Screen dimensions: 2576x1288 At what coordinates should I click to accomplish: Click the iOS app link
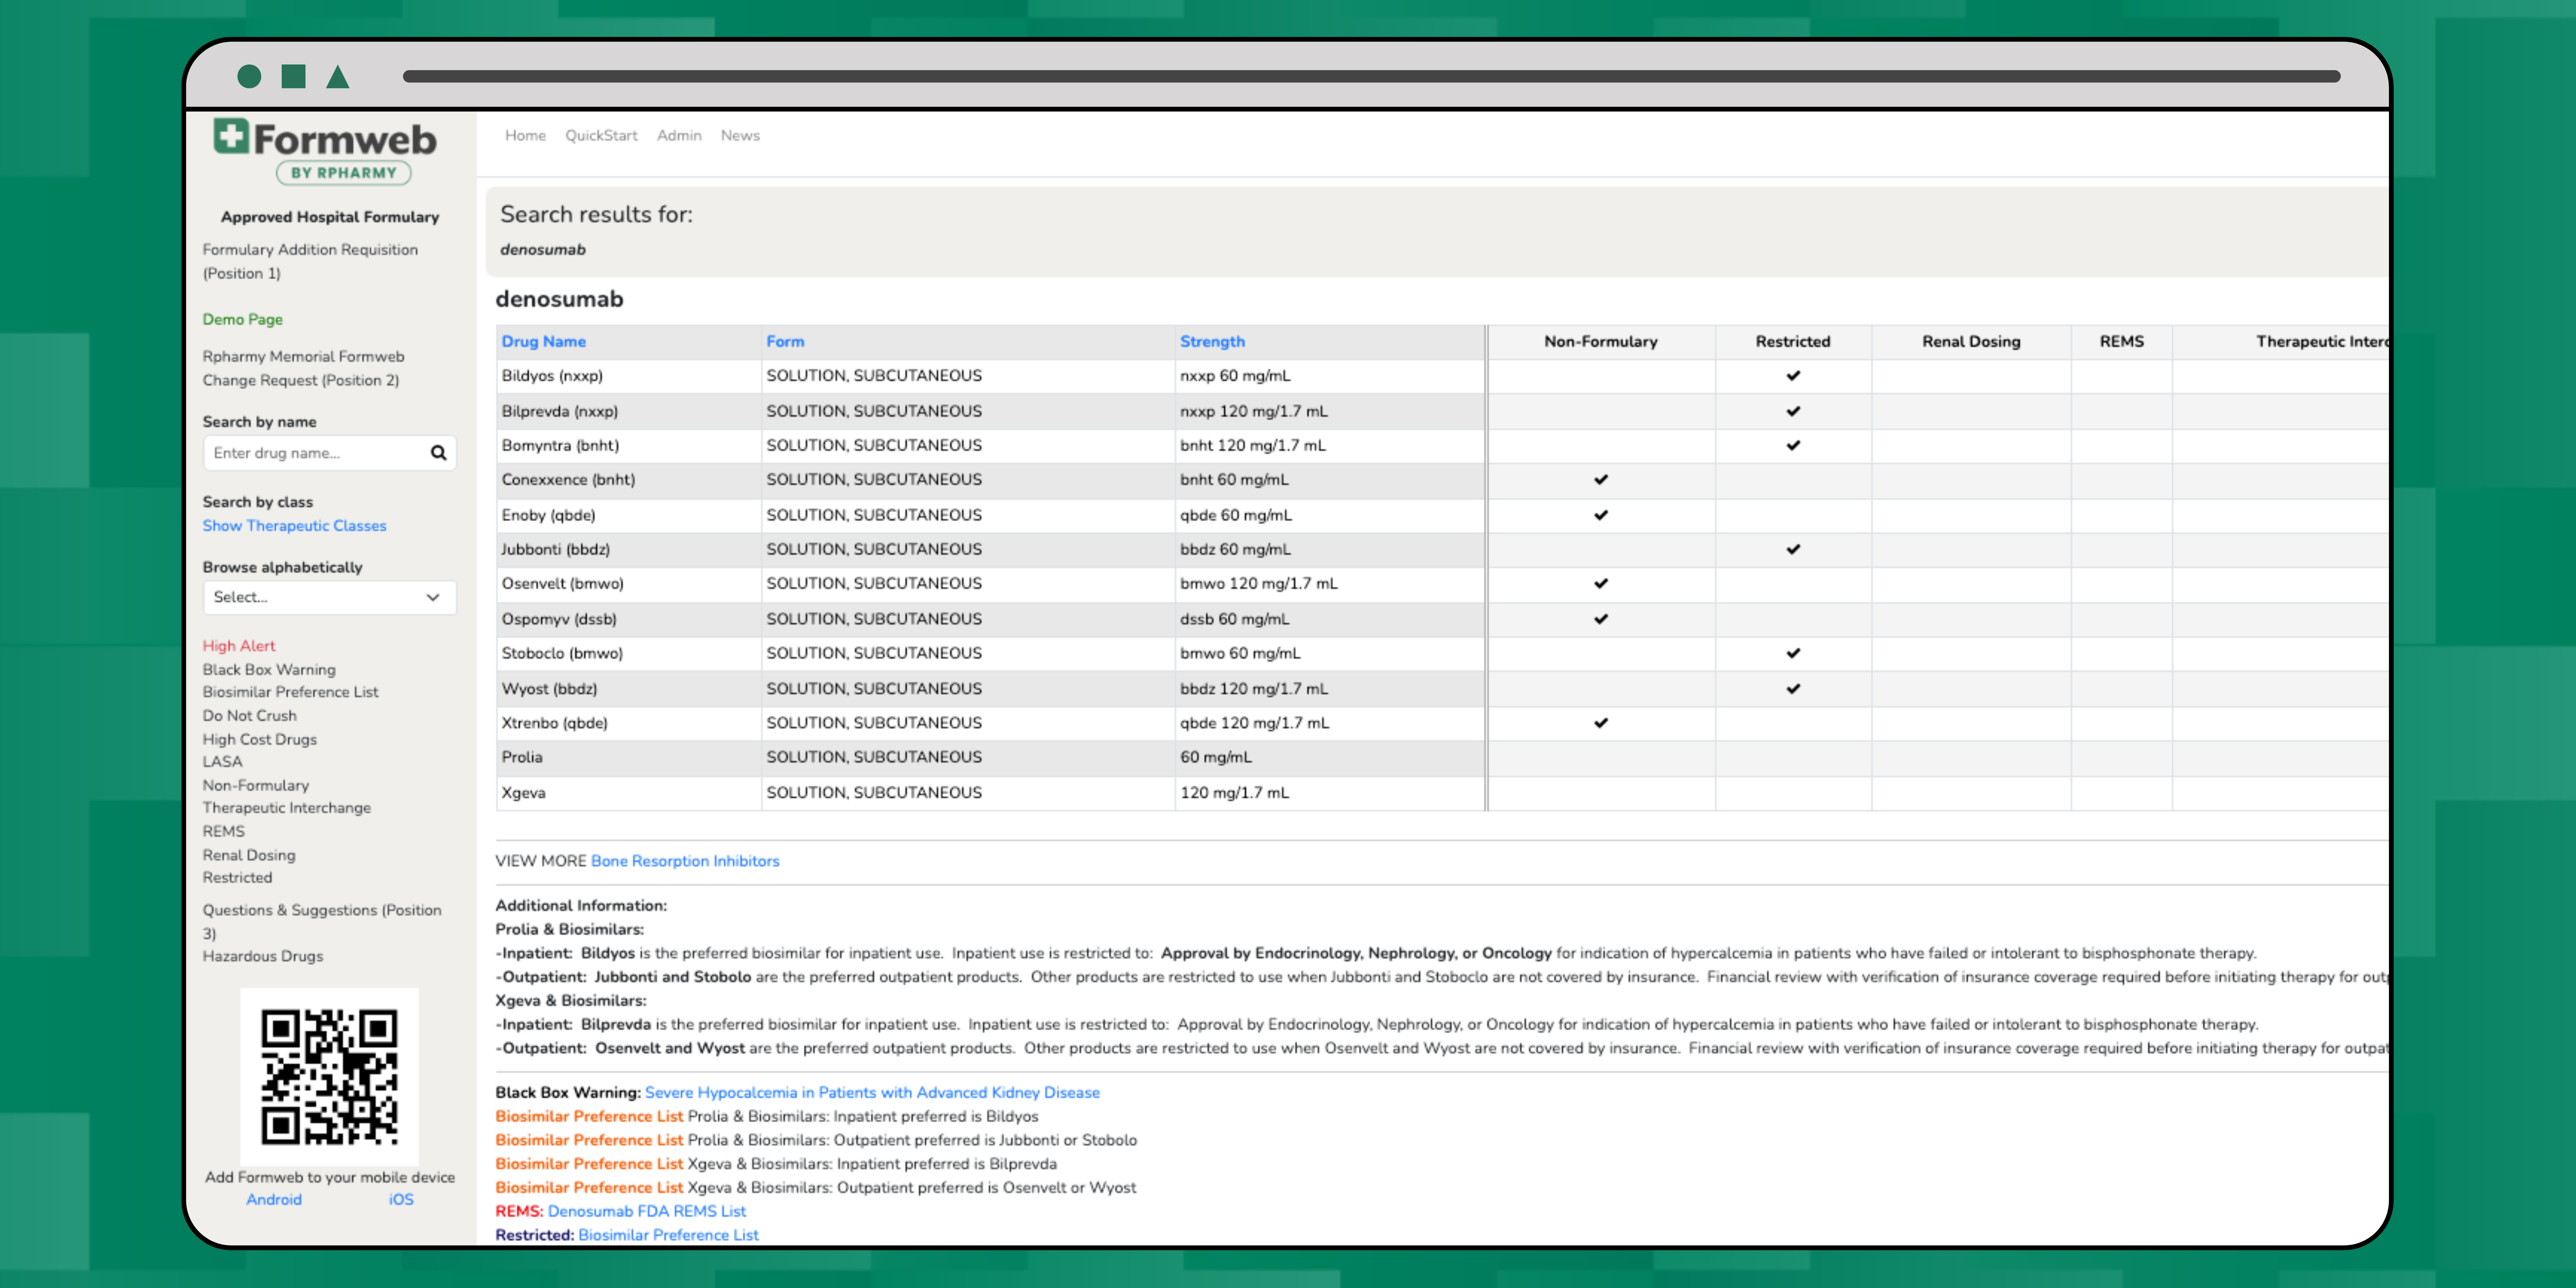click(x=401, y=1200)
